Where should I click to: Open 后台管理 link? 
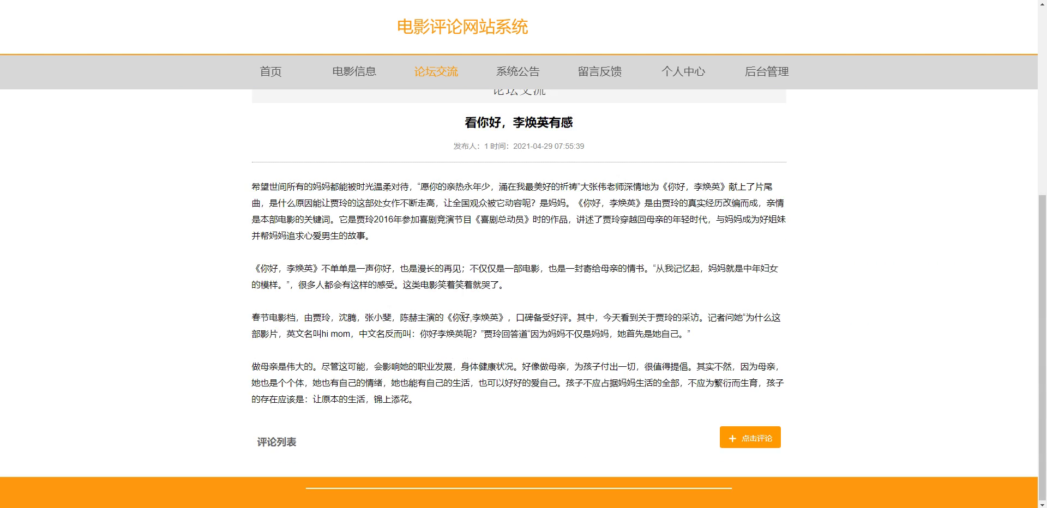coord(767,71)
